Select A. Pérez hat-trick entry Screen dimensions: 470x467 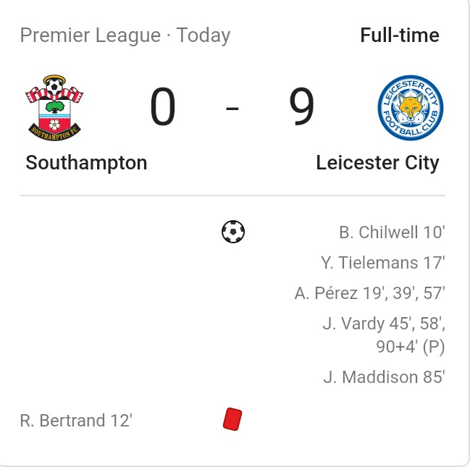[x=369, y=293]
